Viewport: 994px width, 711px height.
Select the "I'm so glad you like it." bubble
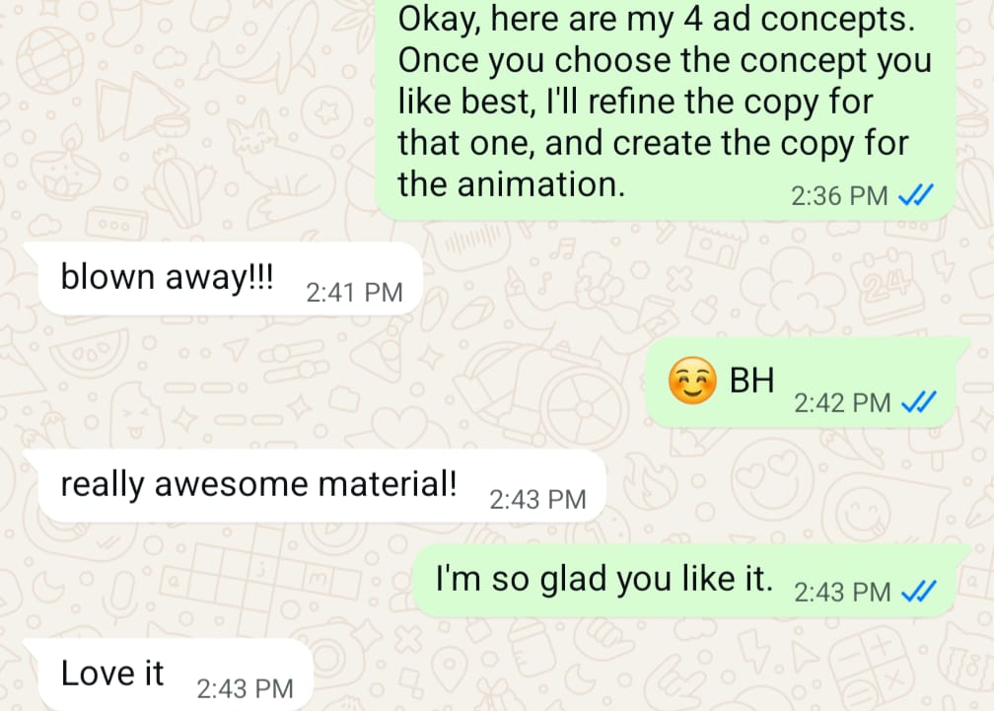pyautogui.click(x=684, y=581)
